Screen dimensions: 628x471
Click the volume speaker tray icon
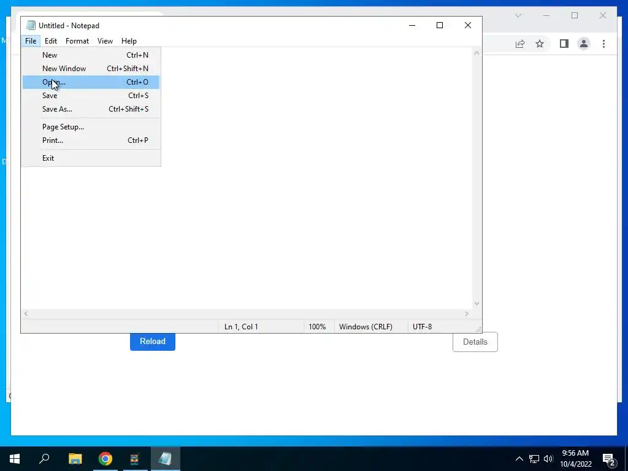(x=548, y=459)
